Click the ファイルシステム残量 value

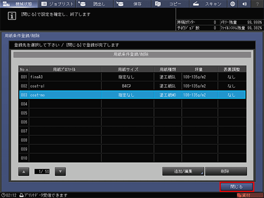tap(254, 28)
